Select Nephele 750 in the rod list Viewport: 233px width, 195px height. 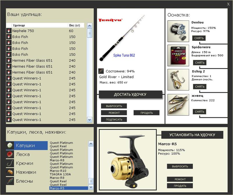tap(45, 31)
